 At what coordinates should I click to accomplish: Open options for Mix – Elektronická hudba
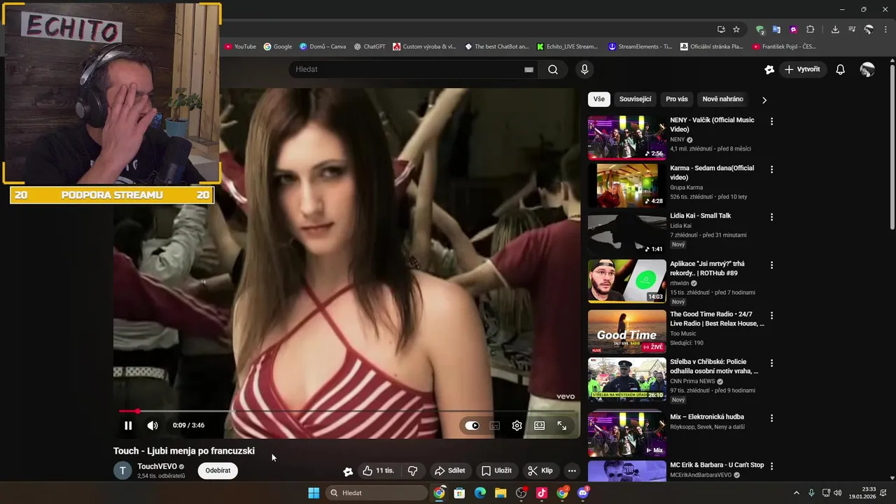click(x=771, y=418)
